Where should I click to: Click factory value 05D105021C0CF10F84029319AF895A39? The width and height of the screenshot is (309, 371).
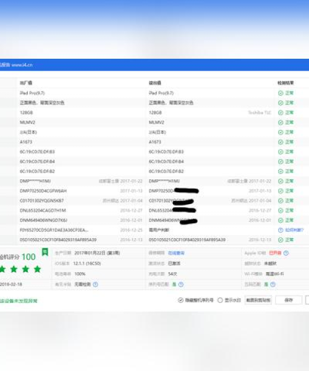[58, 240]
